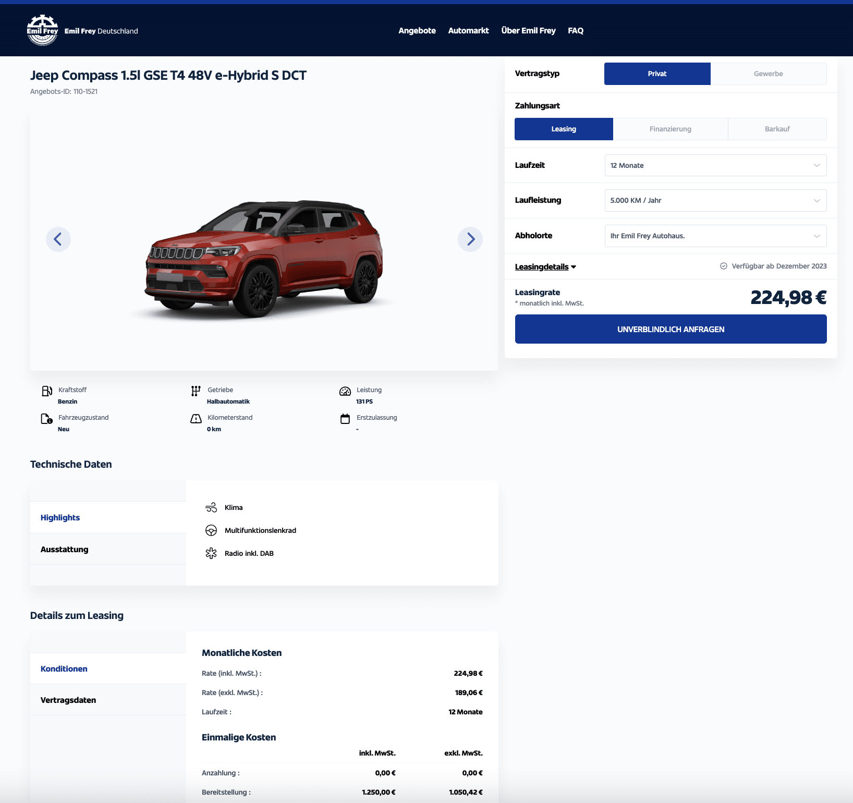Switch to the Highlights tab
This screenshot has height=803, width=853.
coord(108,517)
